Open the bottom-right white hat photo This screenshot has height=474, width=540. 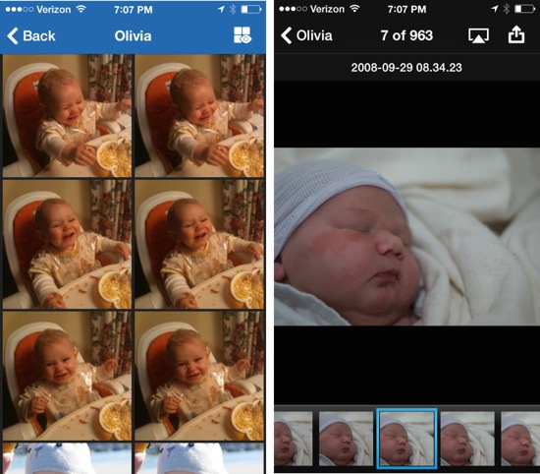pos(199,458)
